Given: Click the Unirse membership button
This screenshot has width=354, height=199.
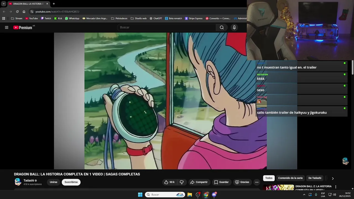Looking at the screenshot, I should (53, 182).
